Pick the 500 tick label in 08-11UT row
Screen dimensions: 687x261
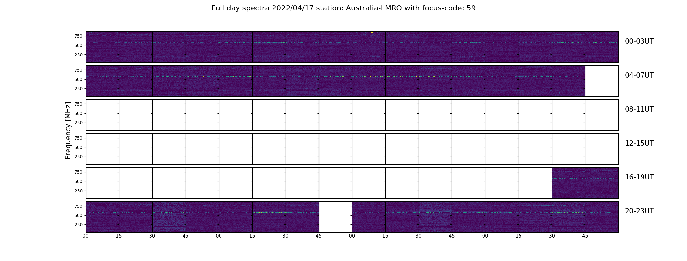click(79, 113)
